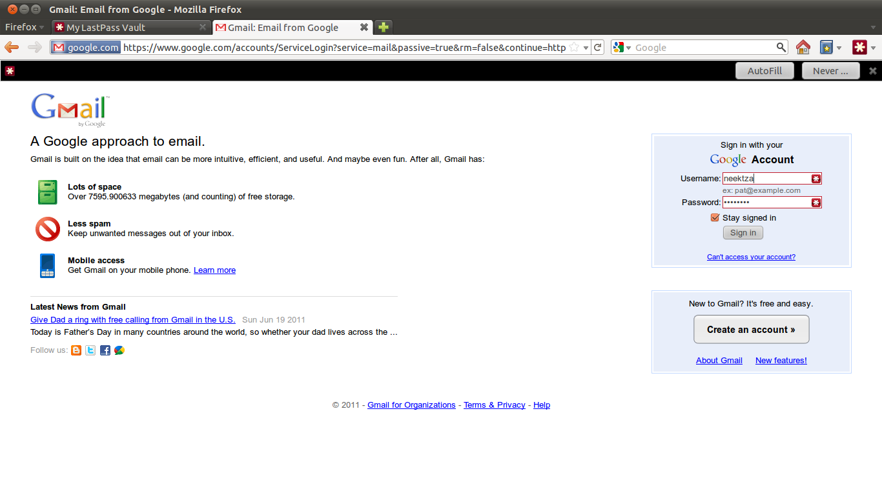
Task: Open the Never... options on LastPass bar
Action: pyautogui.click(x=830, y=71)
